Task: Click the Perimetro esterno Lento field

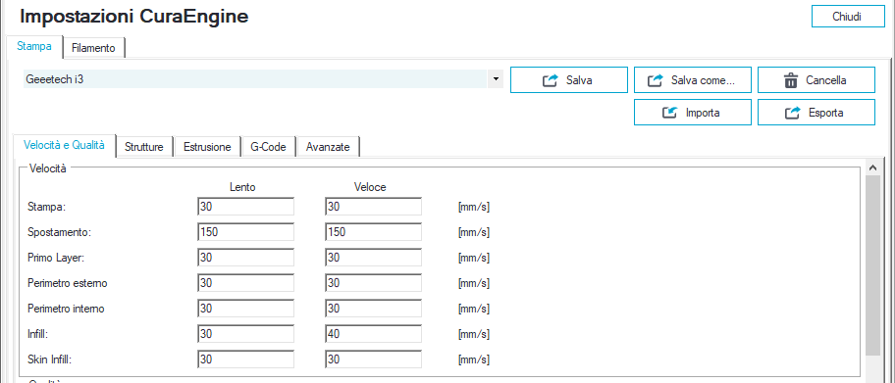Action: pos(245,283)
